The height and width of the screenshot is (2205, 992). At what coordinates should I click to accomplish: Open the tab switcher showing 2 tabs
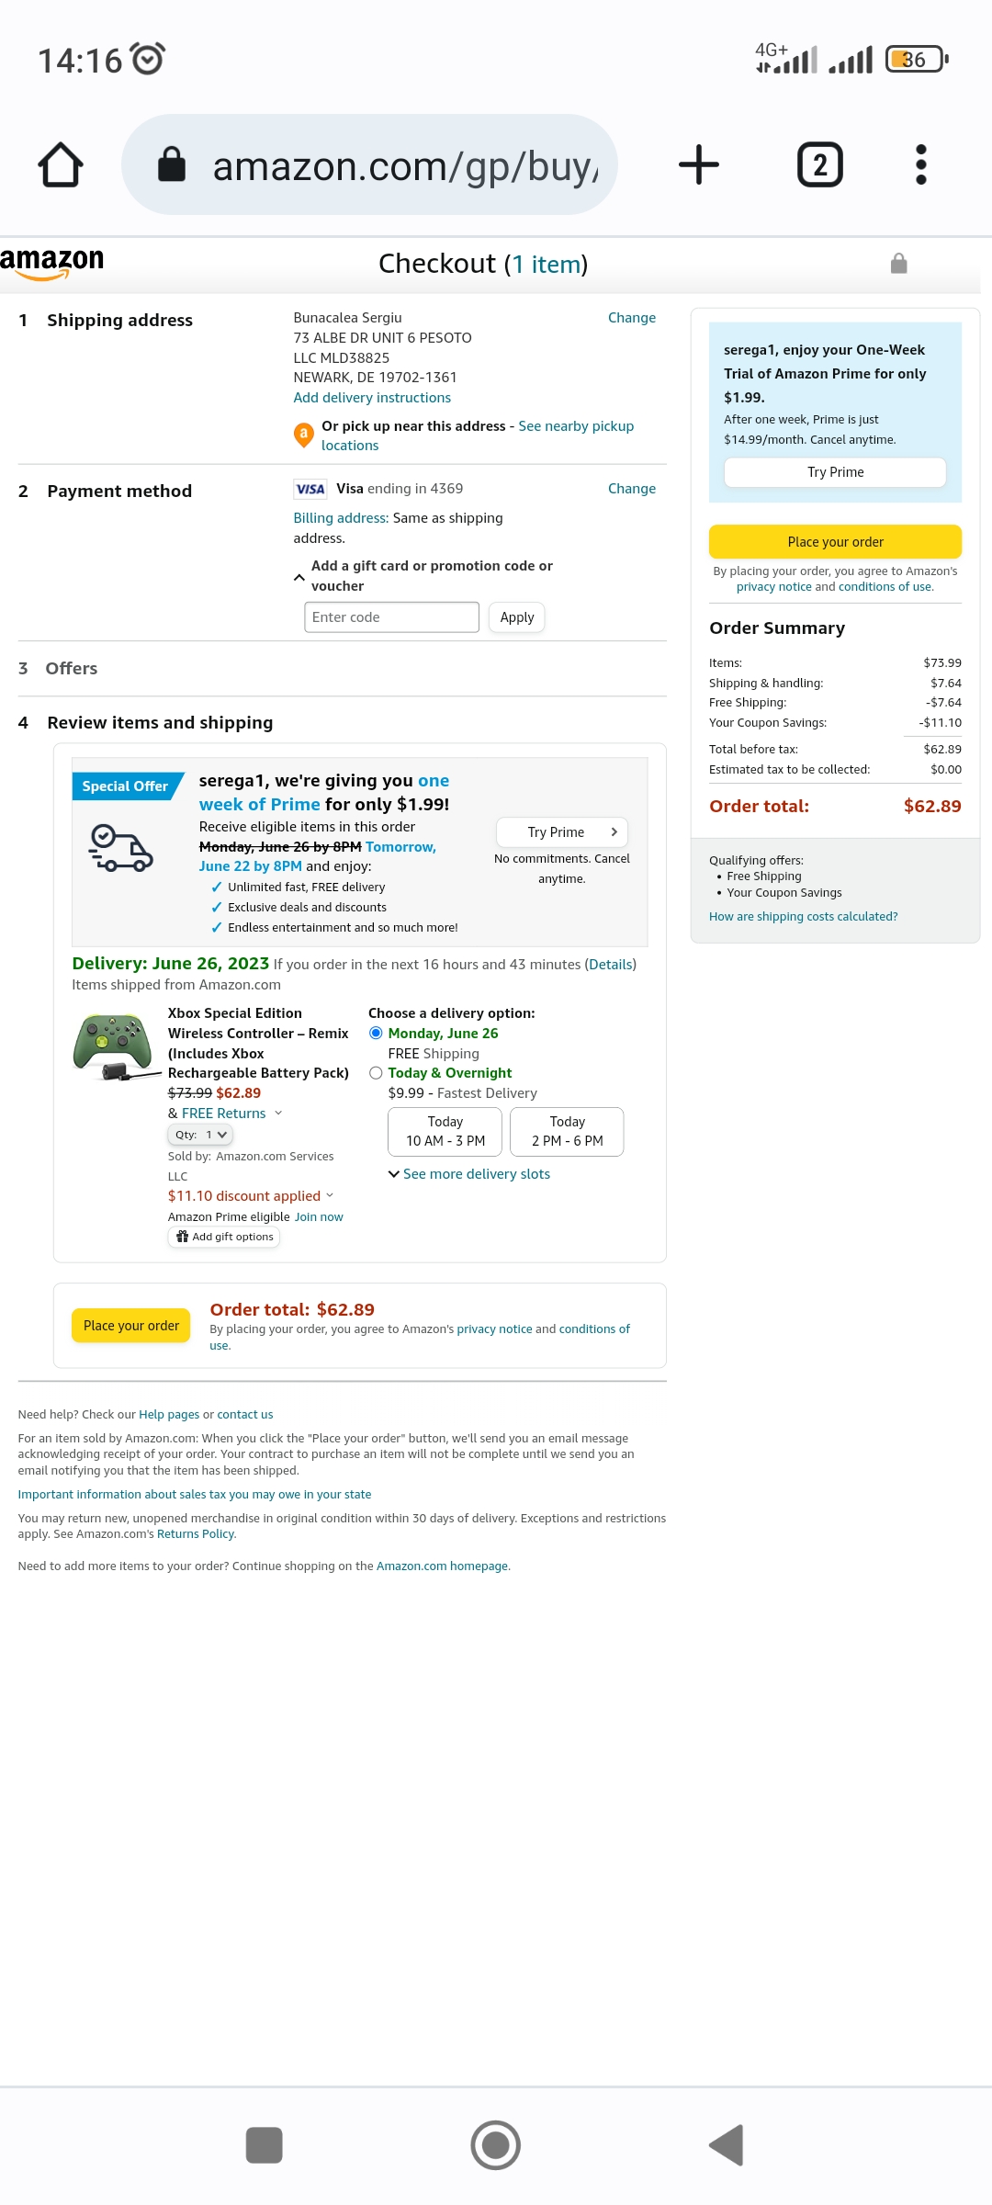[x=819, y=165]
